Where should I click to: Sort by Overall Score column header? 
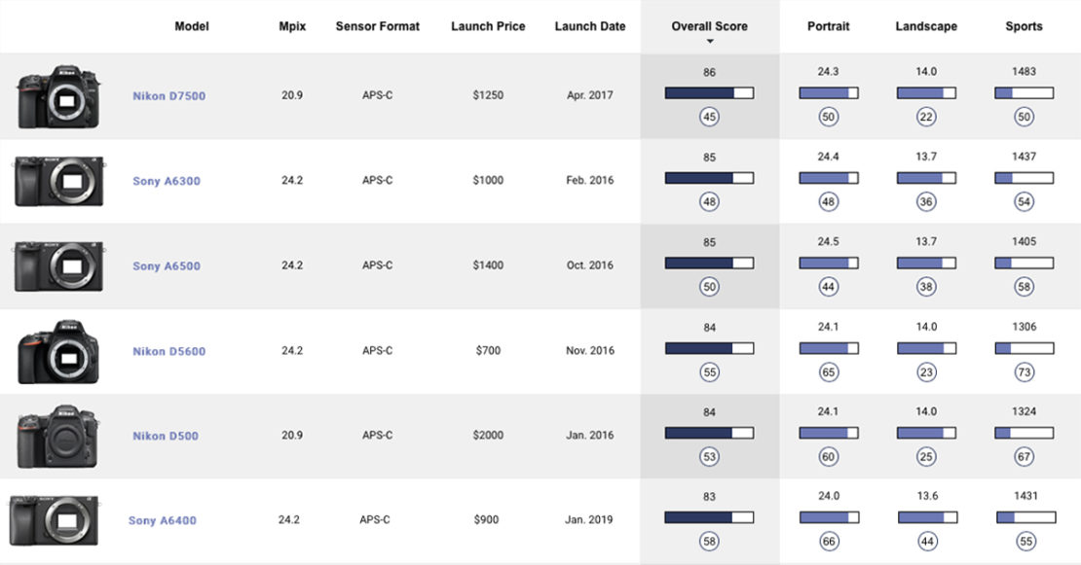[x=709, y=26]
